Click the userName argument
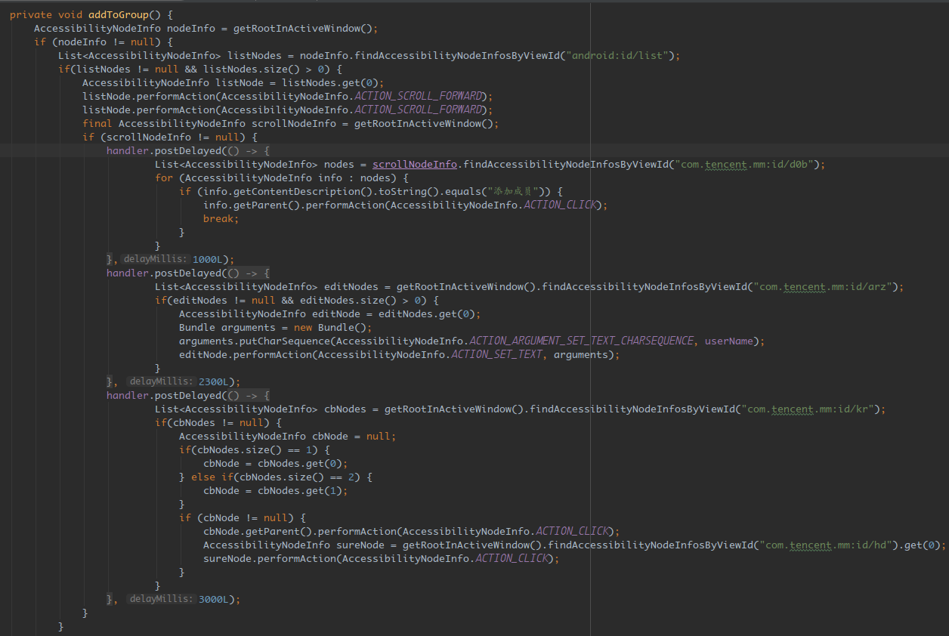949x636 pixels. 728,341
